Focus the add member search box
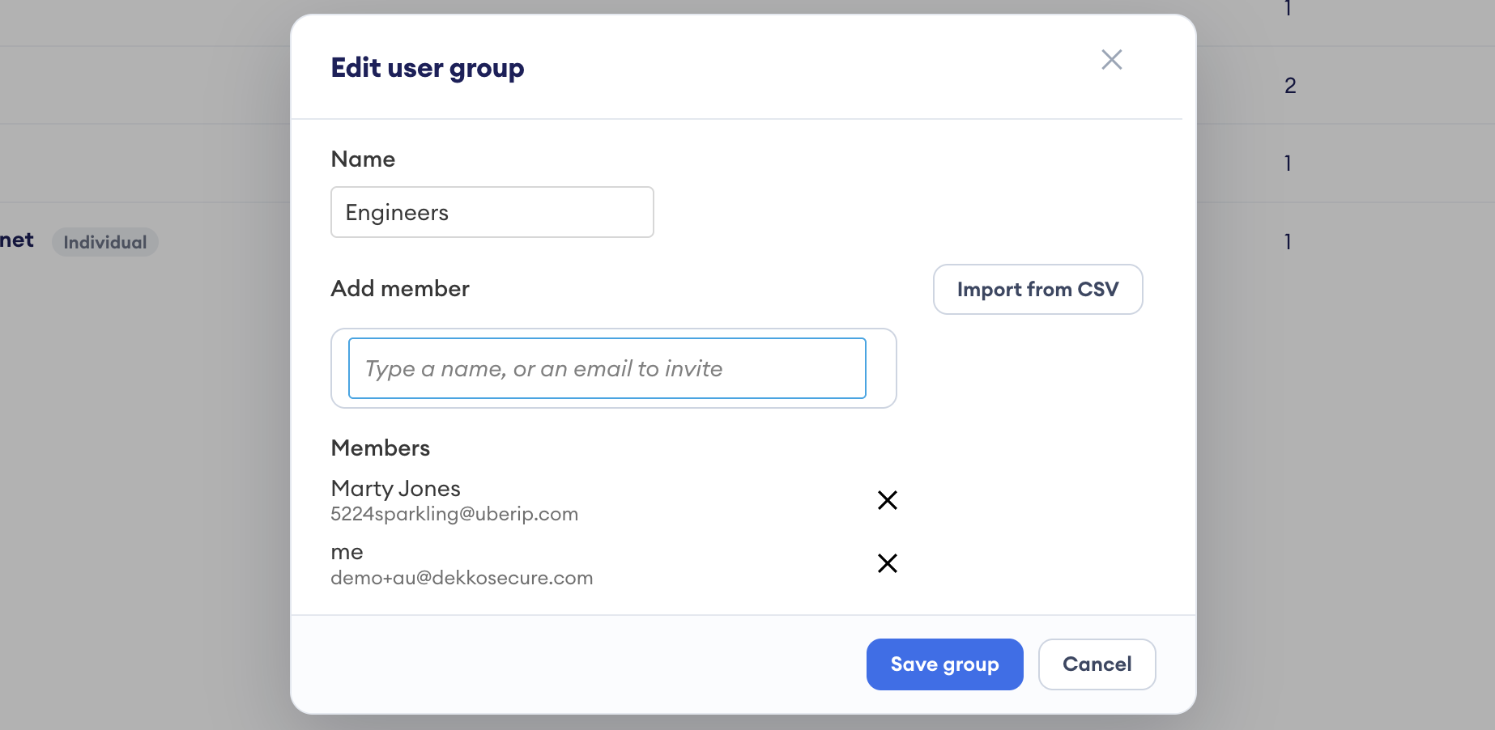Viewport: 1495px width, 730px height. (x=607, y=368)
